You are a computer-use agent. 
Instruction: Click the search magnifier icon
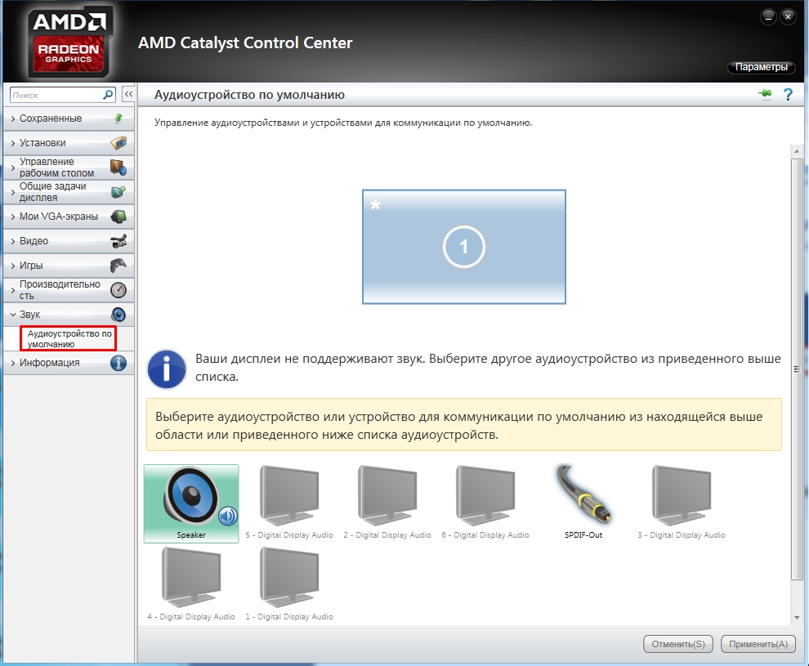[108, 95]
